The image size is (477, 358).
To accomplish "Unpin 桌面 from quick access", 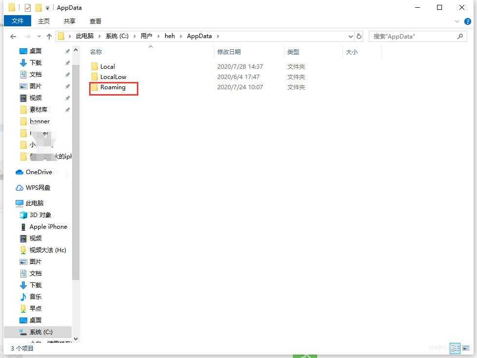I will point(67,51).
